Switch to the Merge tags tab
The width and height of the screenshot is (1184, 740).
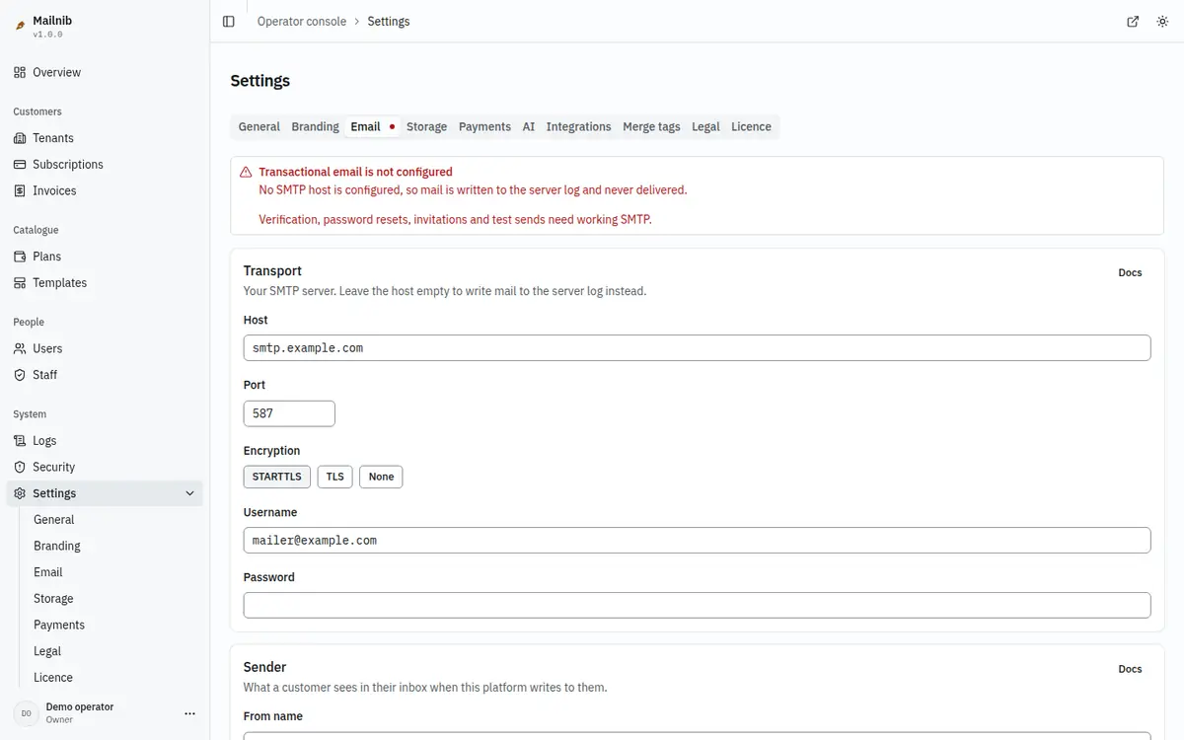(x=651, y=126)
